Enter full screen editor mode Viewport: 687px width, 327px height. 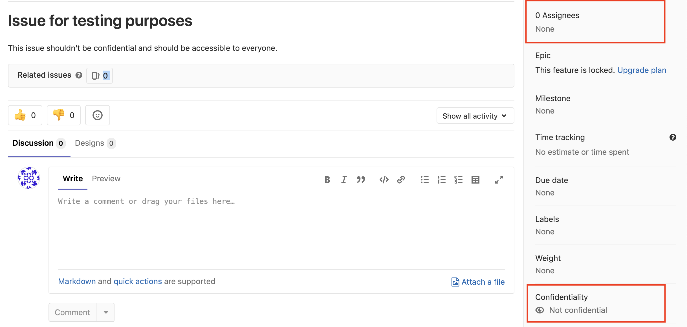[x=499, y=180]
